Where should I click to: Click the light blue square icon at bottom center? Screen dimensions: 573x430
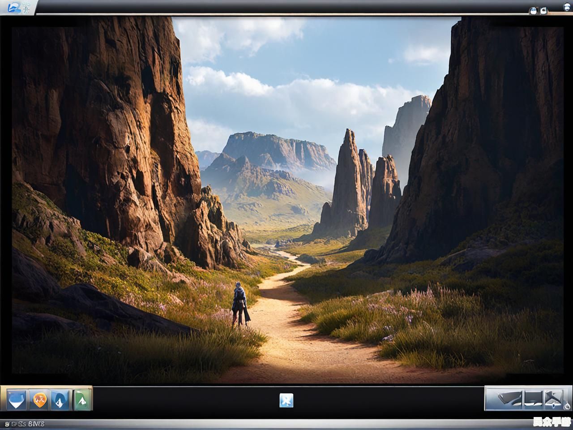[286, 400]
